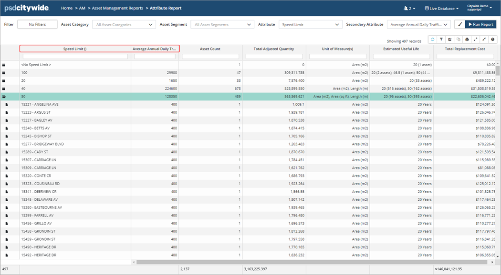Click the brush icon beside Run Report
Image resolution: width=501 pixels, height=275 pixels.
tap(460, 24)
